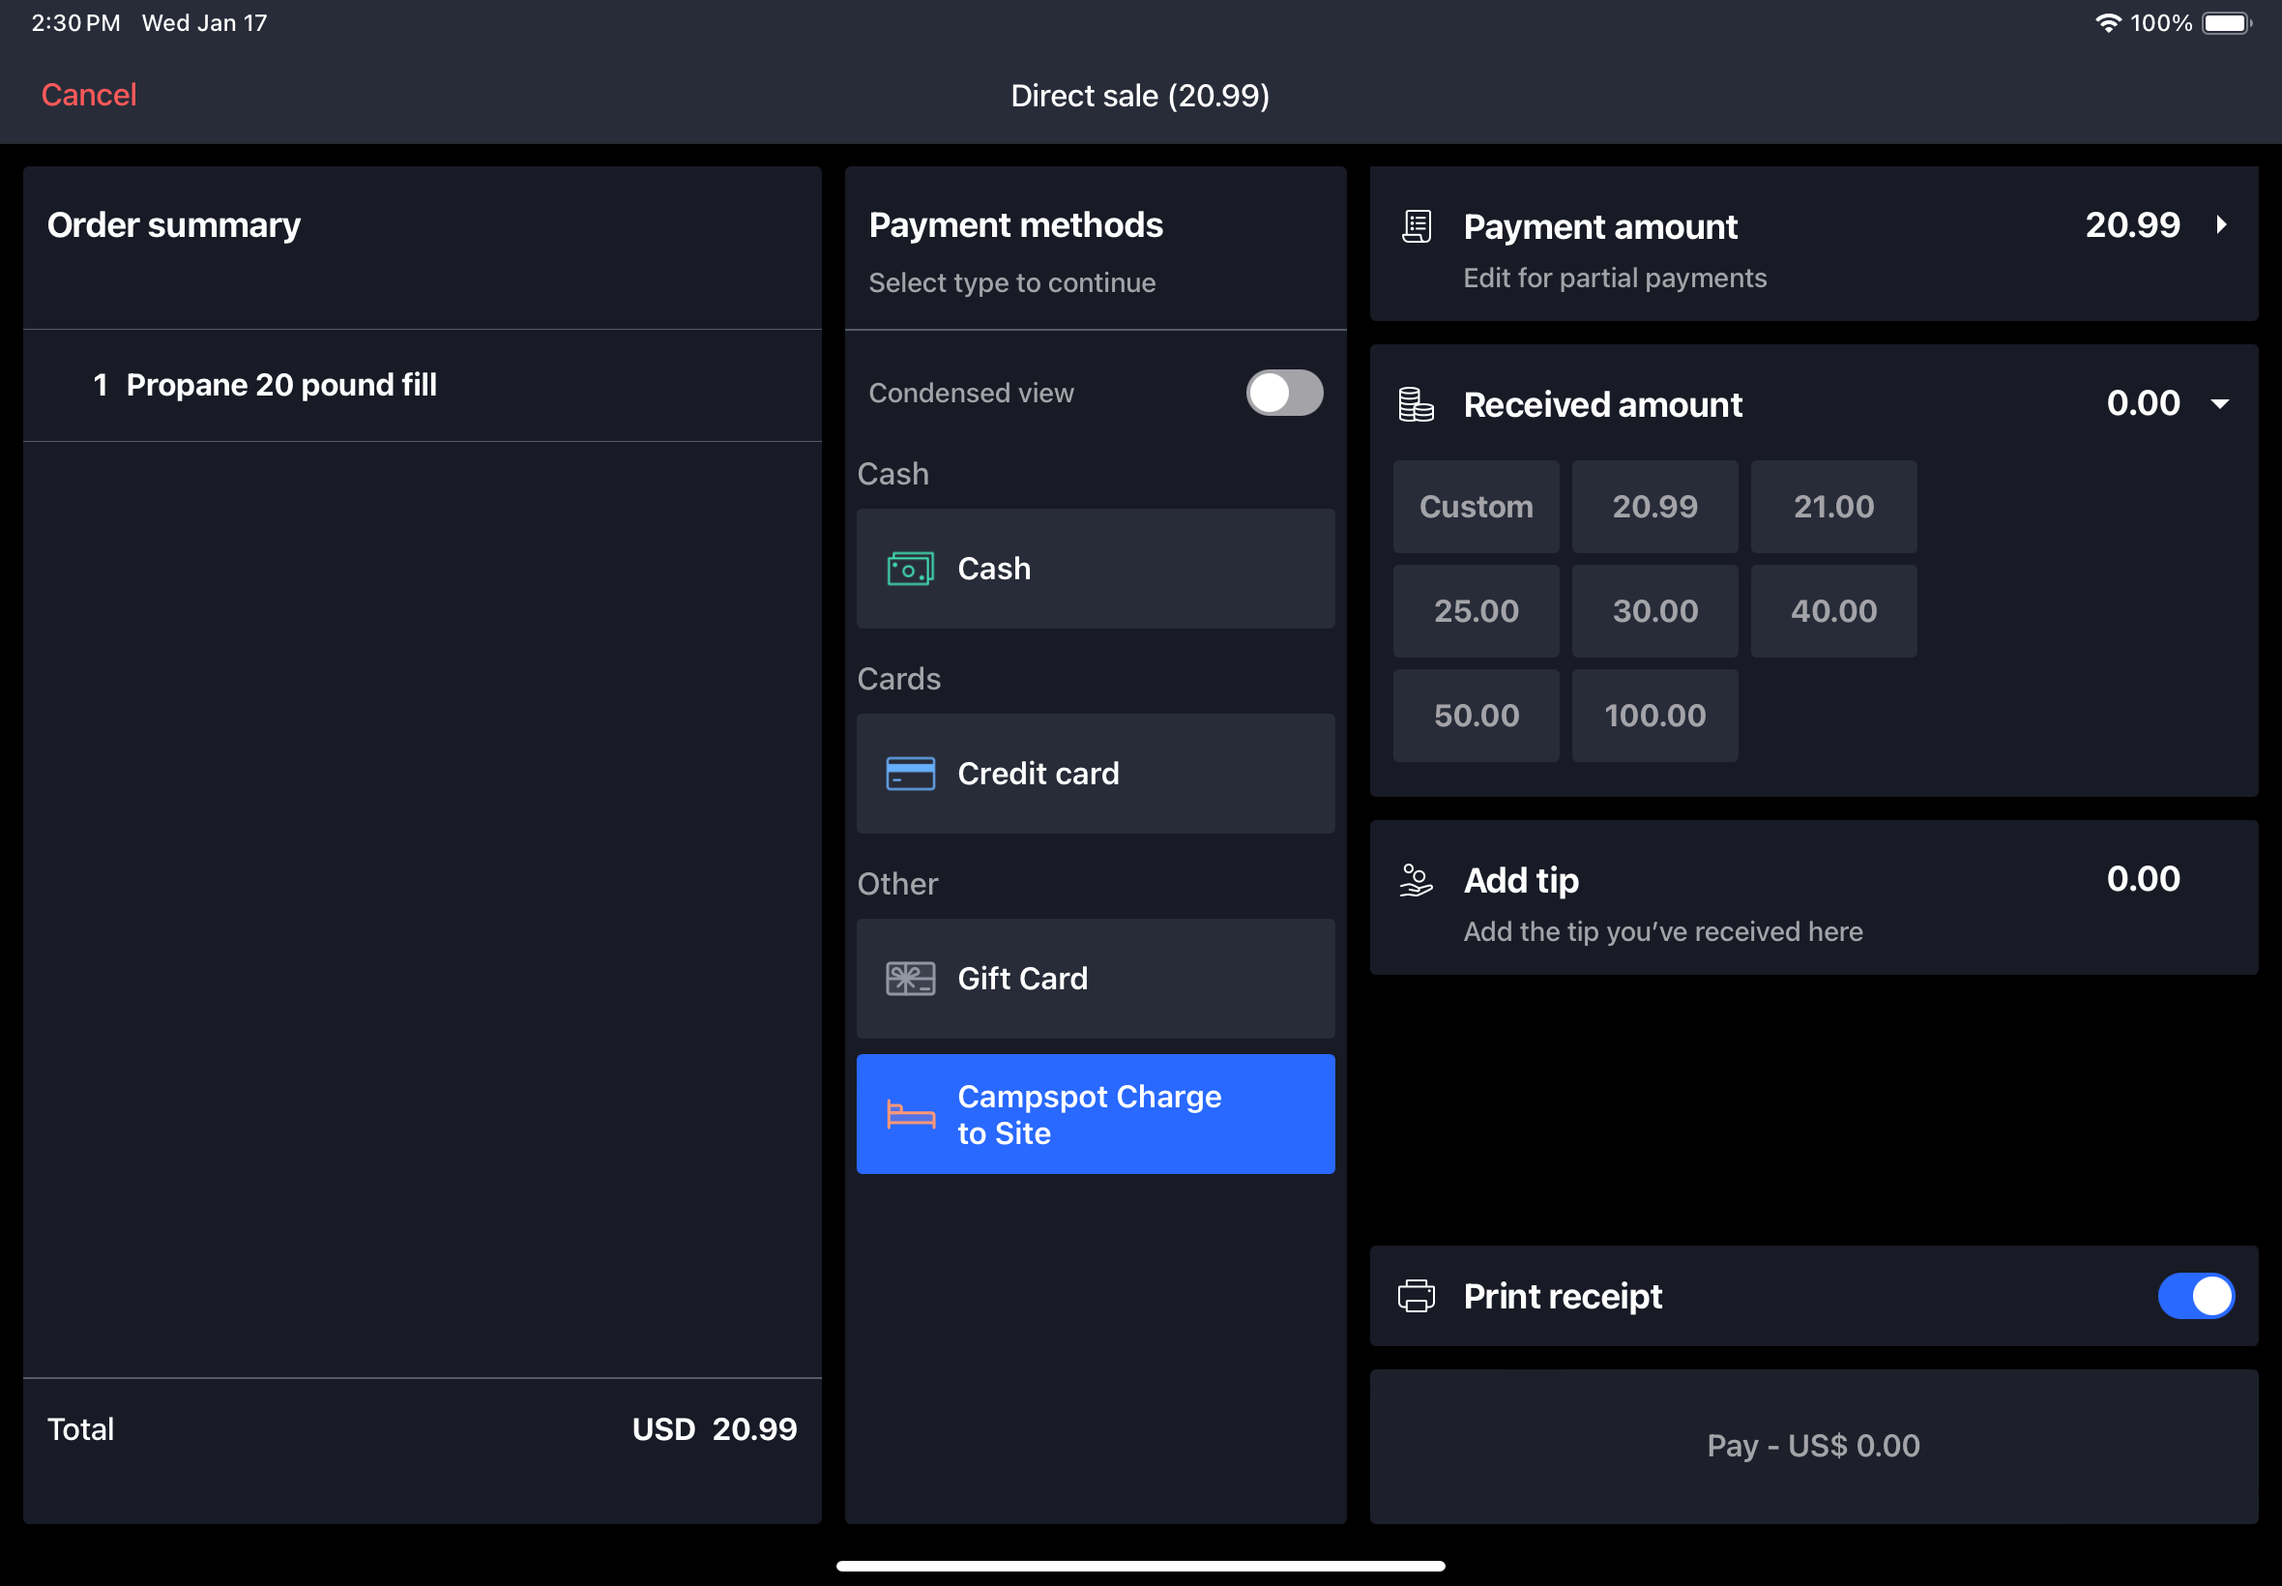The height and width of the screenshot is (1586, 2282).
Task: Click the Gift Card icon
Action: coord(910,978)
